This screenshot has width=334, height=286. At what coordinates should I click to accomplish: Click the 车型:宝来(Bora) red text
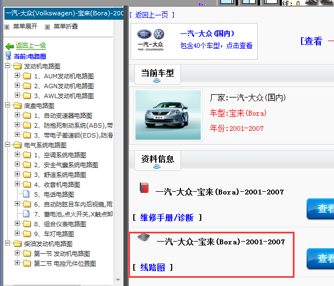point(238,113)
